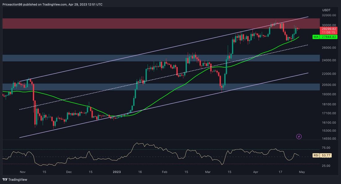Viewport: 341px width, 184px height.
Task: Click the 18100.00 price axis label
Action: tap(329, 104)
